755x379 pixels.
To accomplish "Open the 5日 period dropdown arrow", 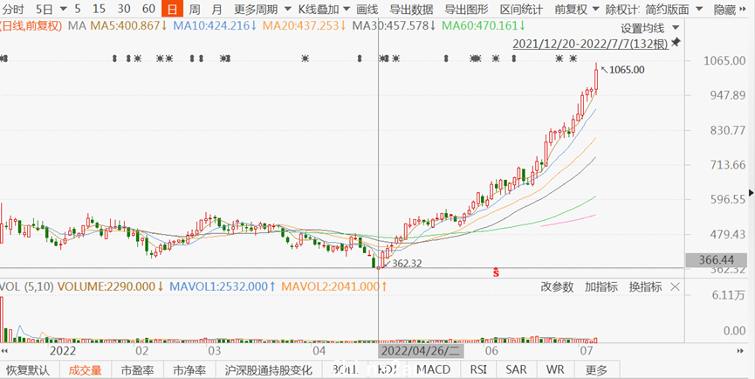I will pos(63,9).
